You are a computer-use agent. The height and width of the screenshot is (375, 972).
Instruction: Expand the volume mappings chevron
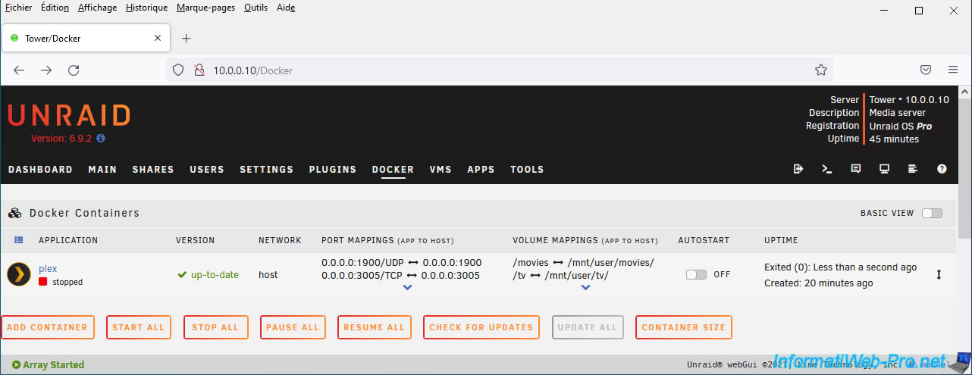click(585, 288)
